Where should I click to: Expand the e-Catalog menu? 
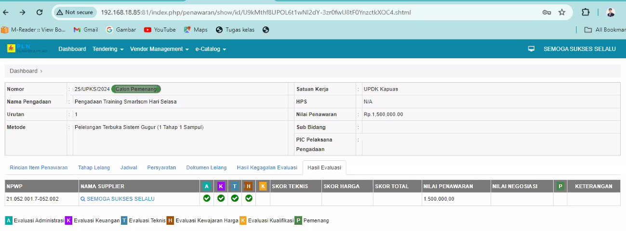[x=211, y=49]
